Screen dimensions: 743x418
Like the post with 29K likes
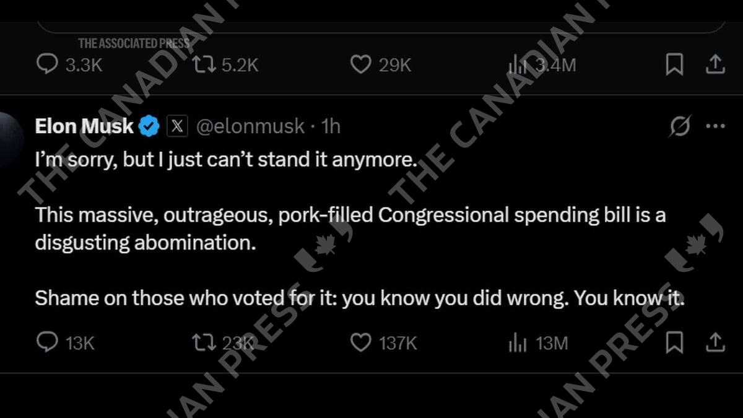(x=360, y=64)
